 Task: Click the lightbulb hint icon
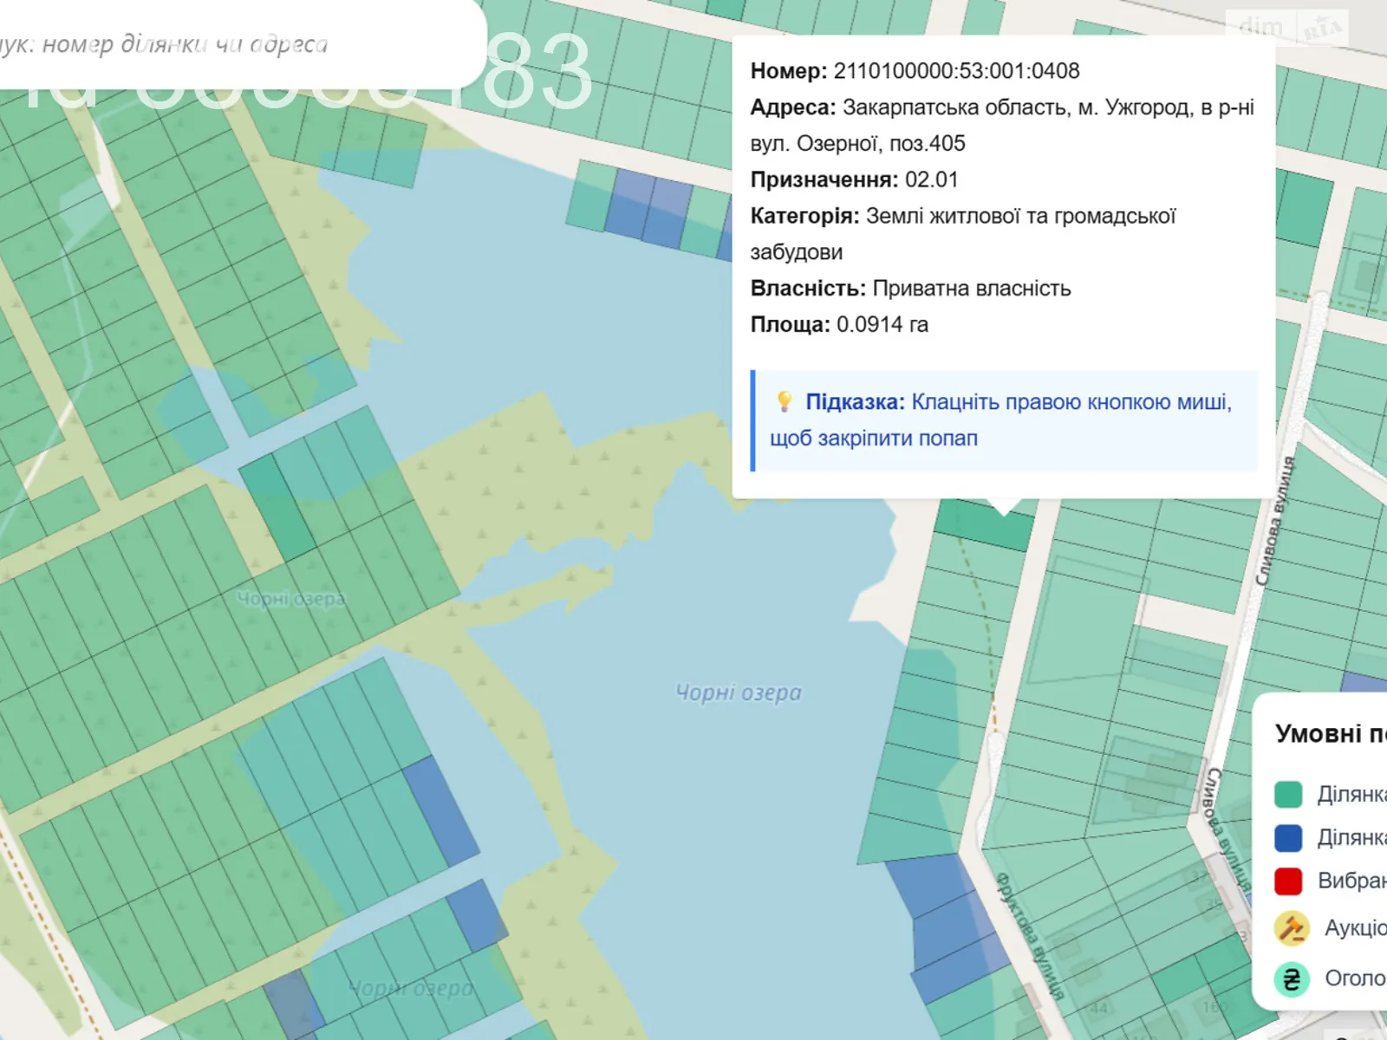click(785, 401)
